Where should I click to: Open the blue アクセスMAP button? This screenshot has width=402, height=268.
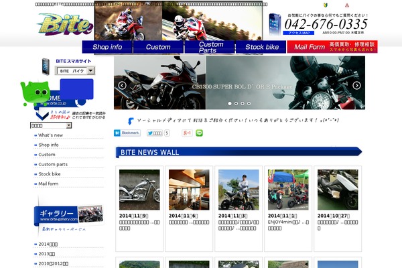(x=298, y=33)
